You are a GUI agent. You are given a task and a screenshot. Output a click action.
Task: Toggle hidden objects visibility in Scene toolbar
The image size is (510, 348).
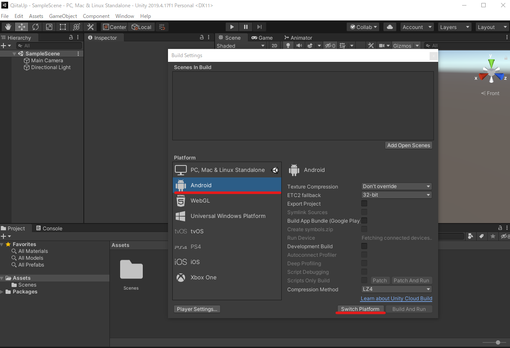tap(330, 46)
